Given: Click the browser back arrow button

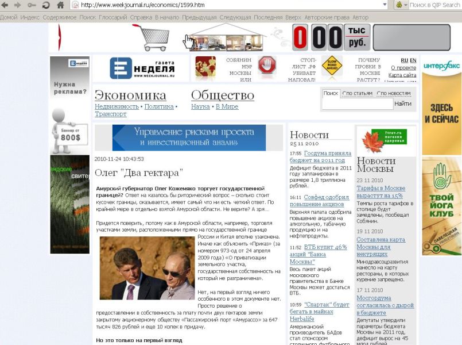Looking at the screenshot, I should click(6, 5).
